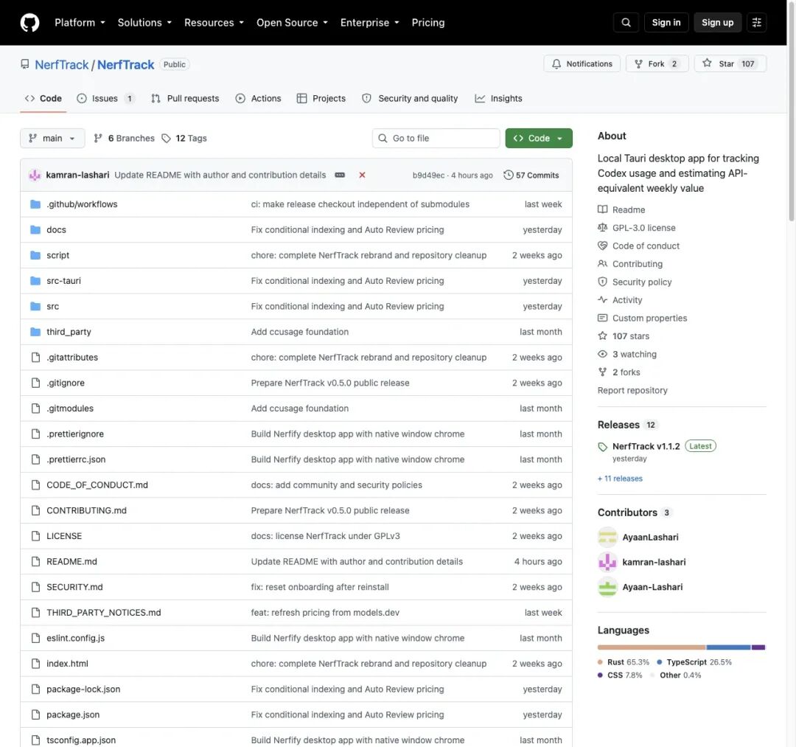Open the main branch selector
Image resolution: width=796 pixels, height=747 pixels.
tap(52, 138)
